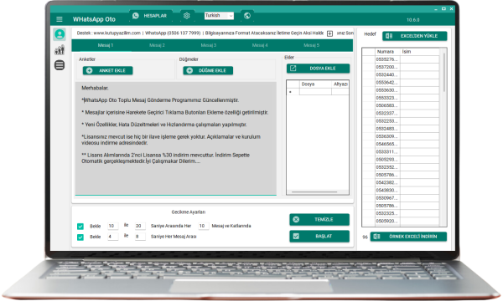Select the row with number 0505293...
The height and width of the screenshot is (301, 503).
[x=401, y=160]
